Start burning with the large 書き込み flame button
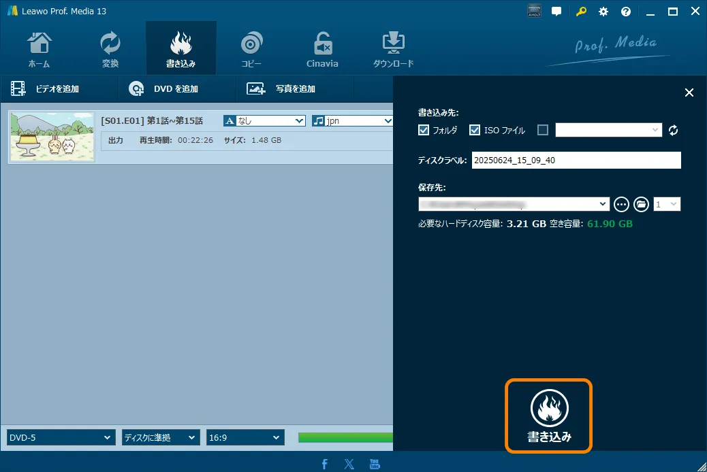Image resolution: width=707 pixels, height=472 pixels. [549, 416]
